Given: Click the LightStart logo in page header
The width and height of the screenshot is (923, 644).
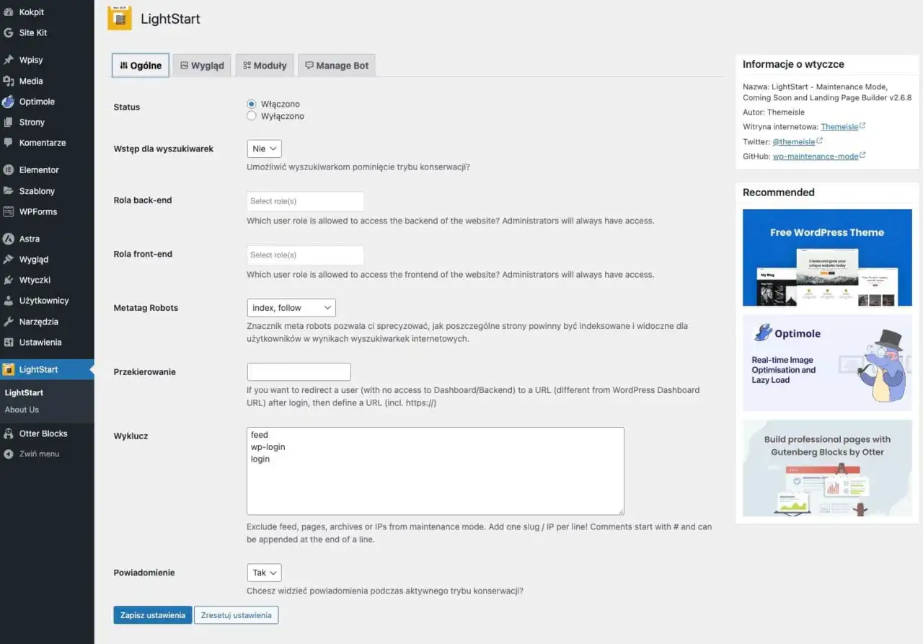Looking at the screenshot, I should (x=120, y=19).
